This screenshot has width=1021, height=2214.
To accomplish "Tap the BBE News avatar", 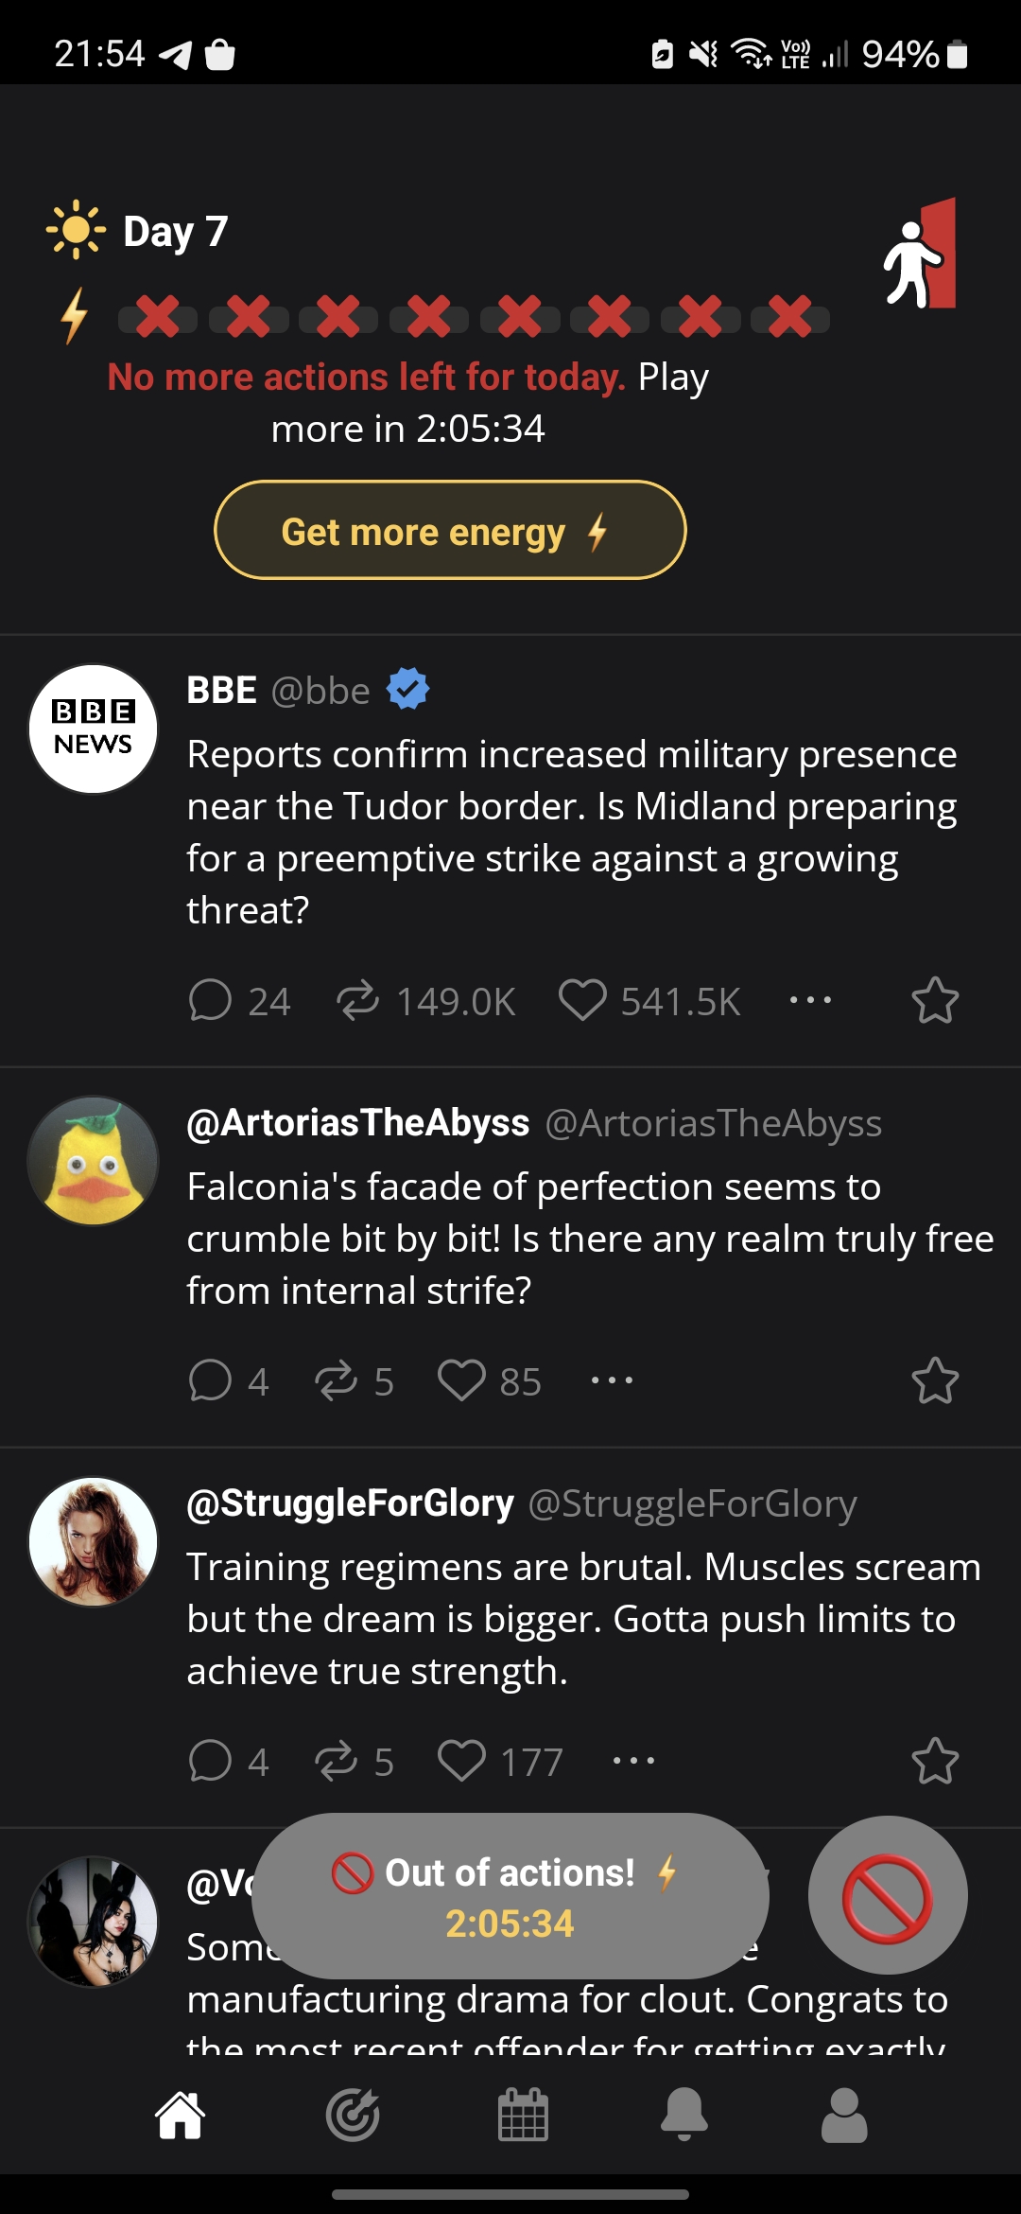I will (94, 729).
